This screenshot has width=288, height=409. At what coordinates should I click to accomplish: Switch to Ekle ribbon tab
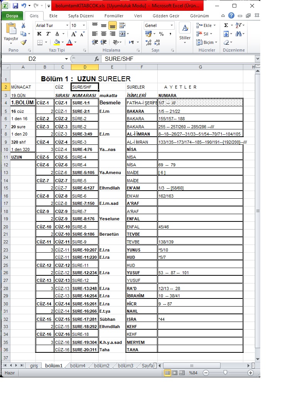click(x=53, y=16)
